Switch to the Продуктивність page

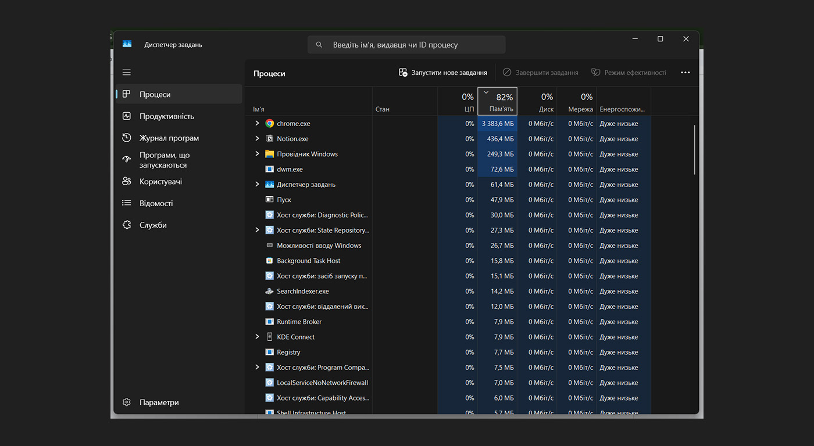179,116
